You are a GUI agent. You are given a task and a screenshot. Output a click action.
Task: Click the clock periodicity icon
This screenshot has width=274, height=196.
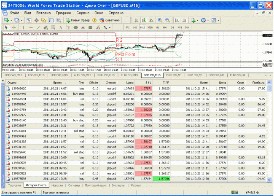(x=203, y=20)
